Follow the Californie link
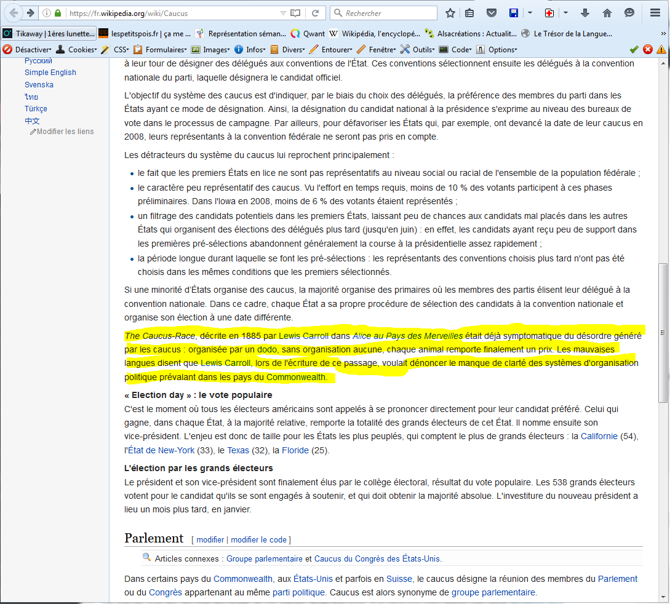The height and width of the screenshot is (604, 670). 599,436
